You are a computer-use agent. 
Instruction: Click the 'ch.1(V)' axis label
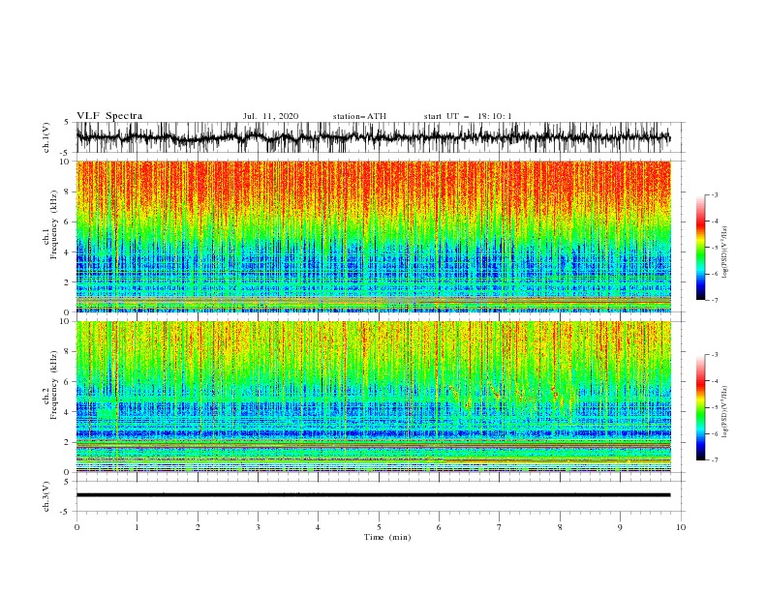[x=46, y=137]
